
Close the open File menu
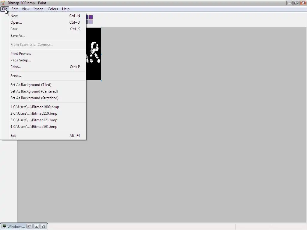pyautogui.click(x=5, y=9)
